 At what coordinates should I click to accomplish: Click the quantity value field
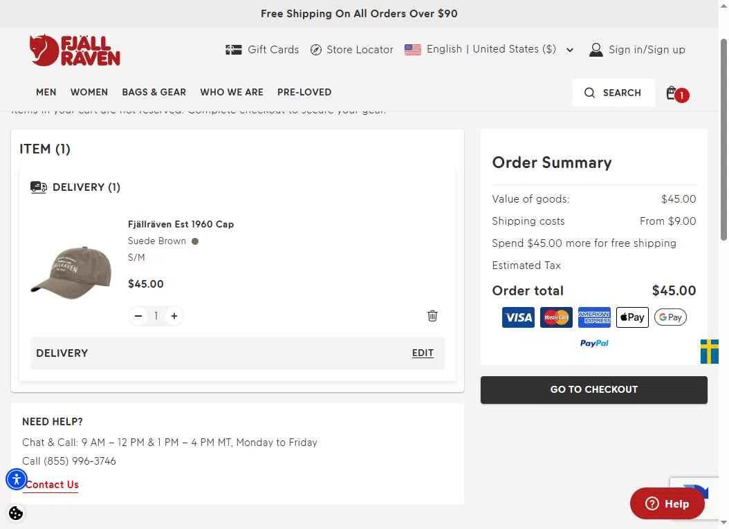tap(156, 316)
